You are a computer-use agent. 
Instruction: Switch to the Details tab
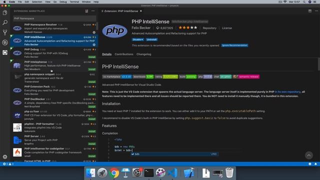[106, 54]
